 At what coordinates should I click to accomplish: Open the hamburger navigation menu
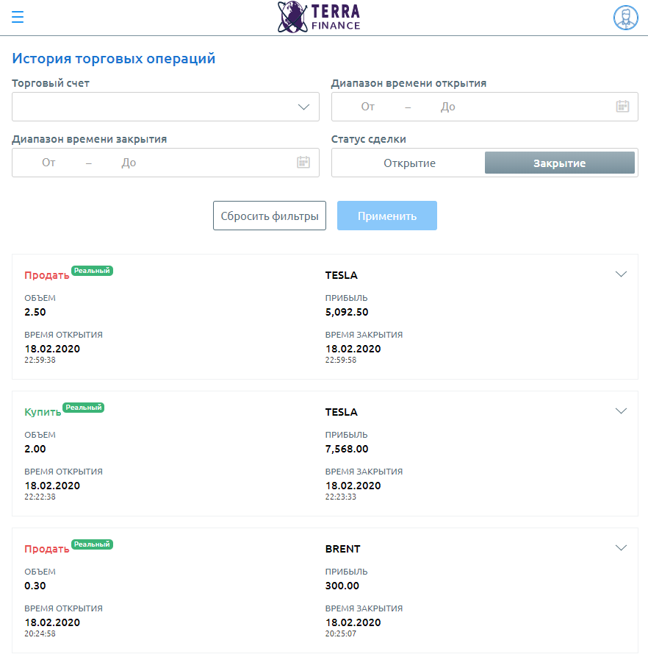tap(18, 17)
